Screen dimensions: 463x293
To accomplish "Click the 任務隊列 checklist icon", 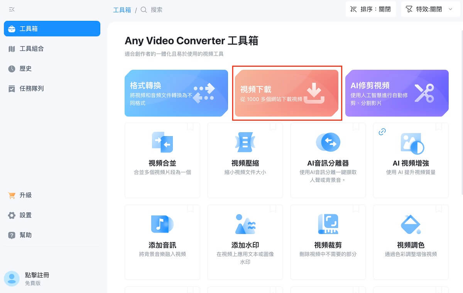I will pos(12,89).
